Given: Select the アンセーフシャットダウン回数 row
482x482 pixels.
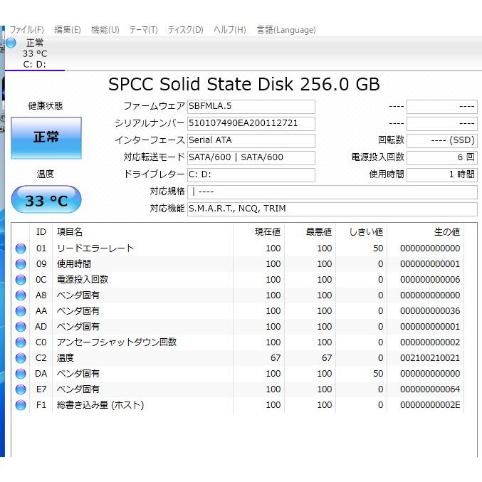Looking at the screenshot, I should (238, 342).
